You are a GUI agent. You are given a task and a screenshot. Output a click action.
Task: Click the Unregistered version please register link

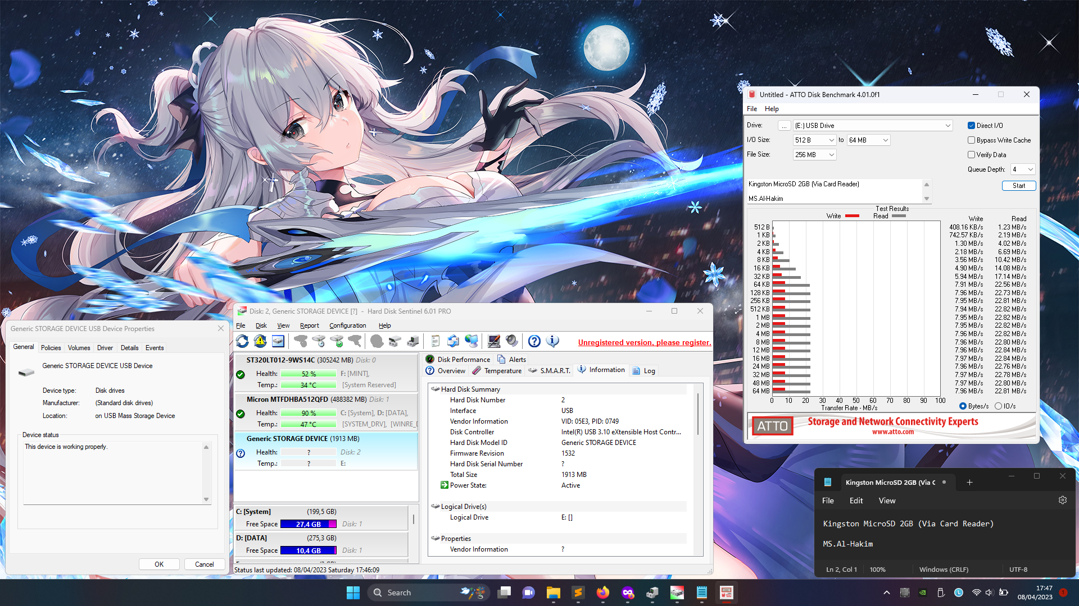pos(644,342)
